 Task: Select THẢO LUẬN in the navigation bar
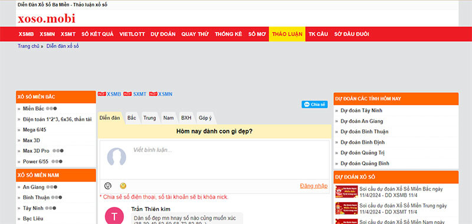click(x=287, y=34)
